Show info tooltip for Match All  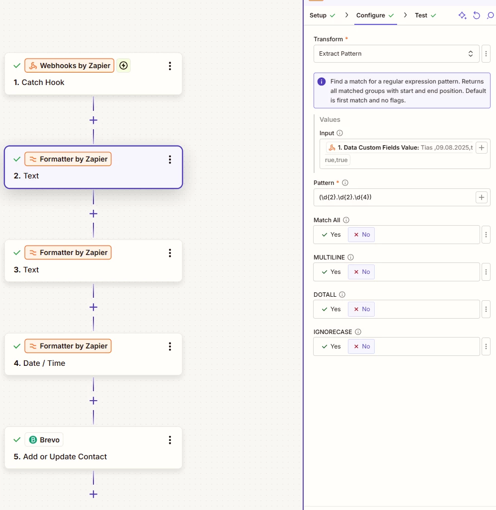click(346, 220)
